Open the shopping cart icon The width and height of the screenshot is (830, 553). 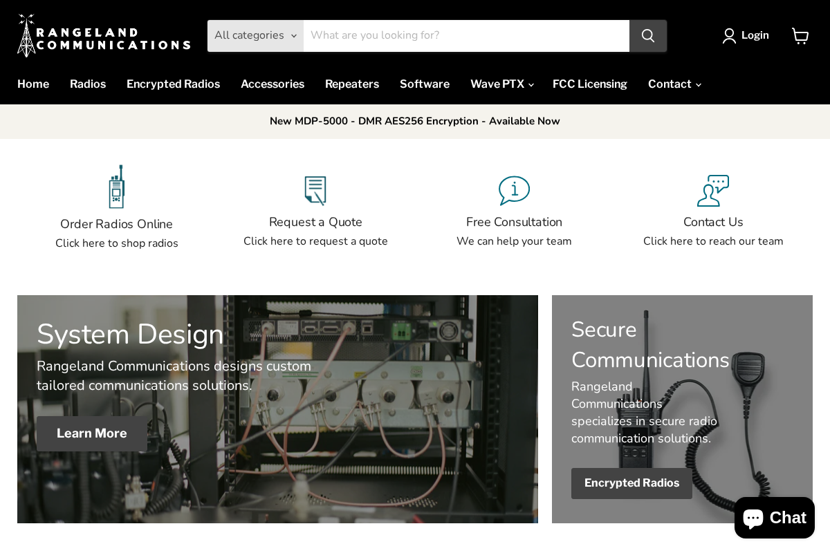800,35
